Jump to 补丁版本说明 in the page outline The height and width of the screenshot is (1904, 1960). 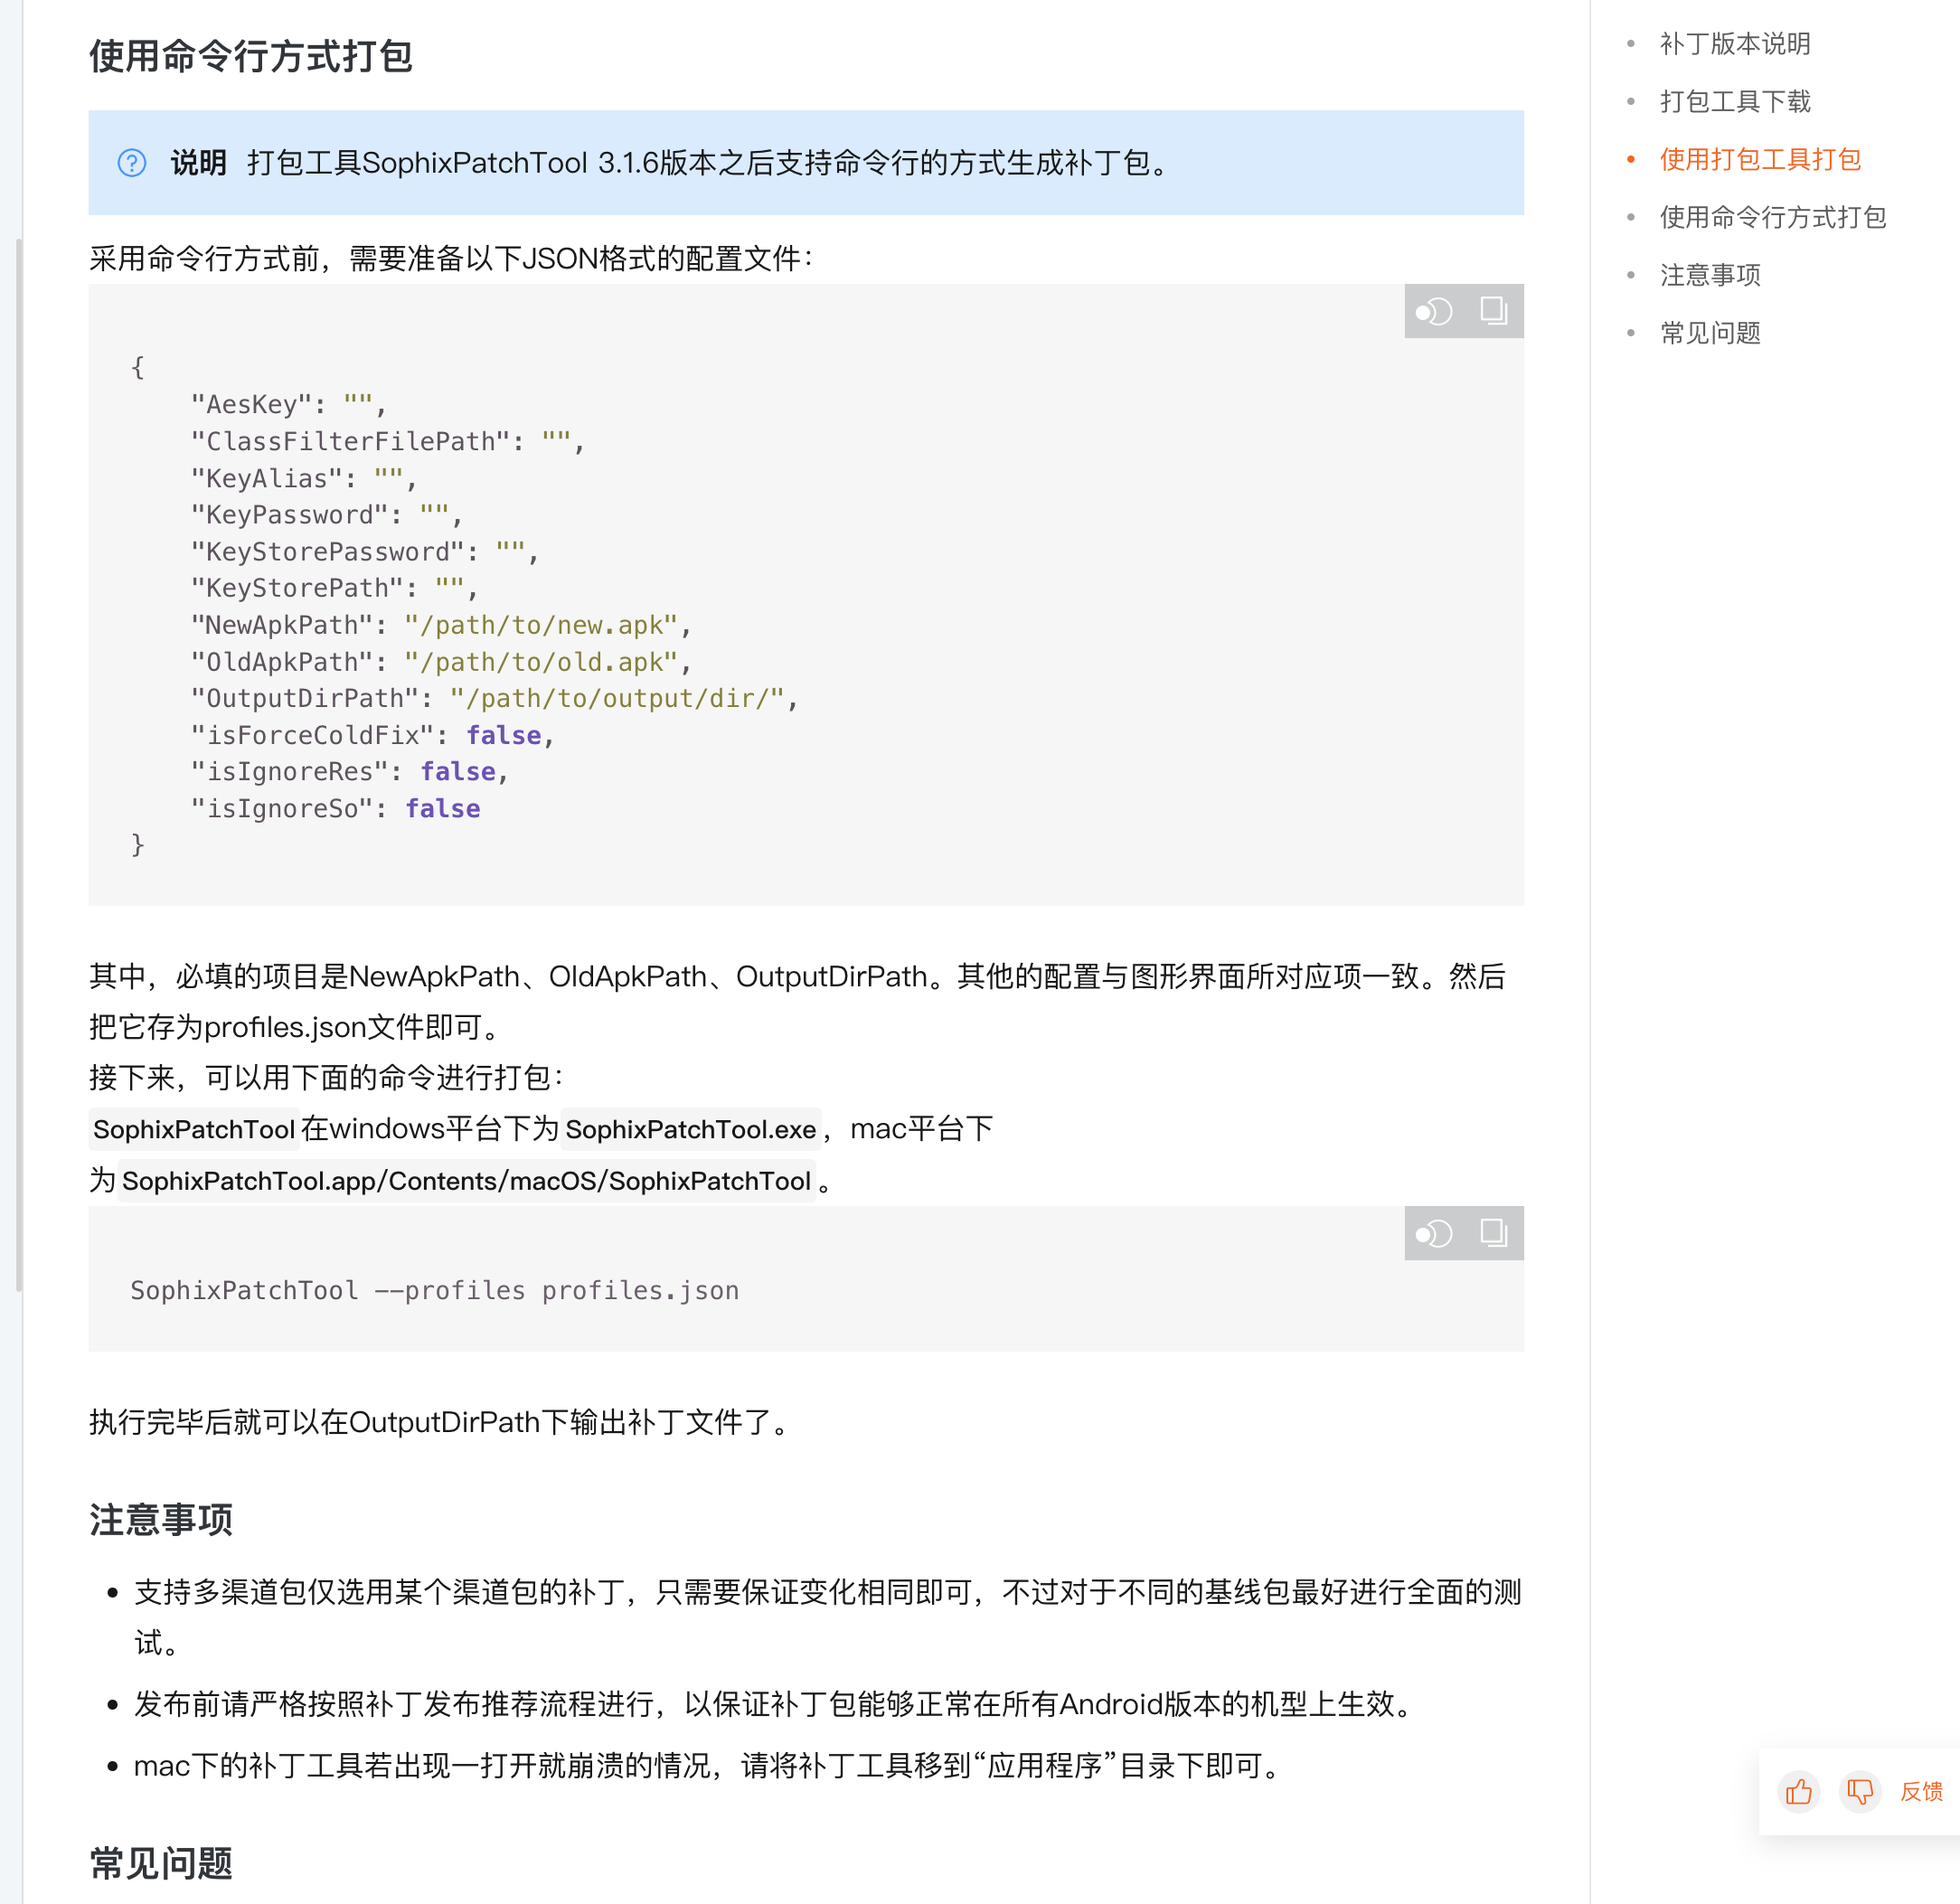click(x=1735, y=44)
